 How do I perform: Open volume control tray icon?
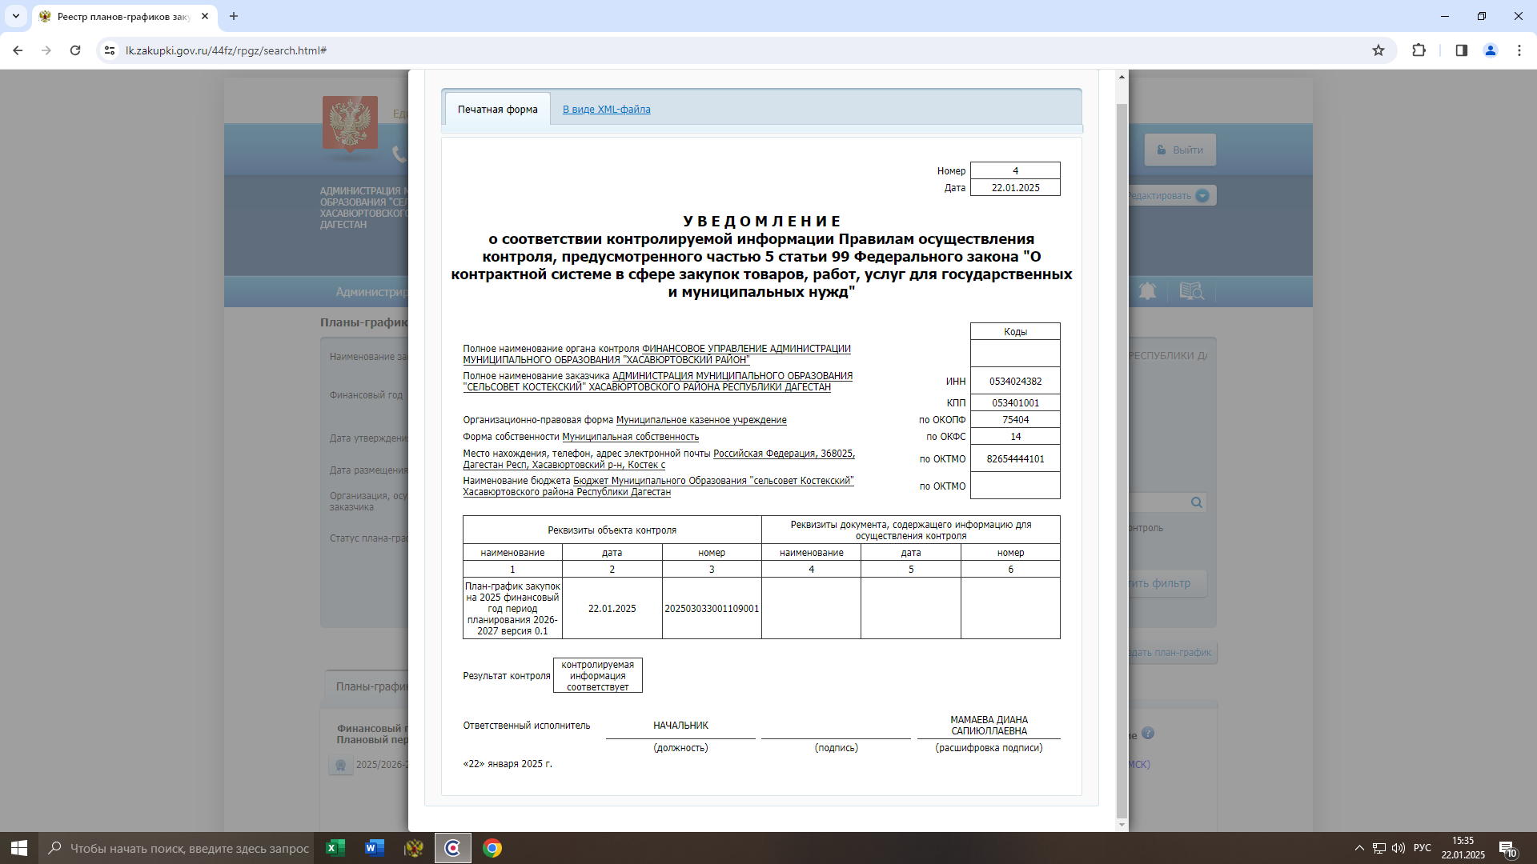click(x=1399, y=848)
